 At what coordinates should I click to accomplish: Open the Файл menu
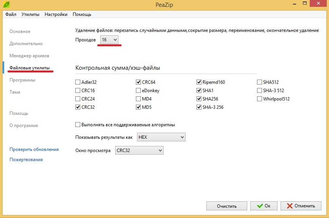(11, 14)
